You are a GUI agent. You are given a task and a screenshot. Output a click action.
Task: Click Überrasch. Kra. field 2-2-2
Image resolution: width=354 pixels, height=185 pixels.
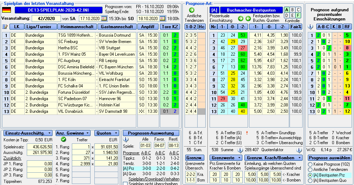click(191, 174)
